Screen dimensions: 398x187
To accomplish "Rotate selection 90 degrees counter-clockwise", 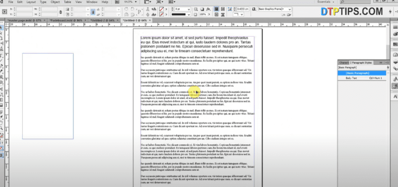I will (x=133, y=9).
